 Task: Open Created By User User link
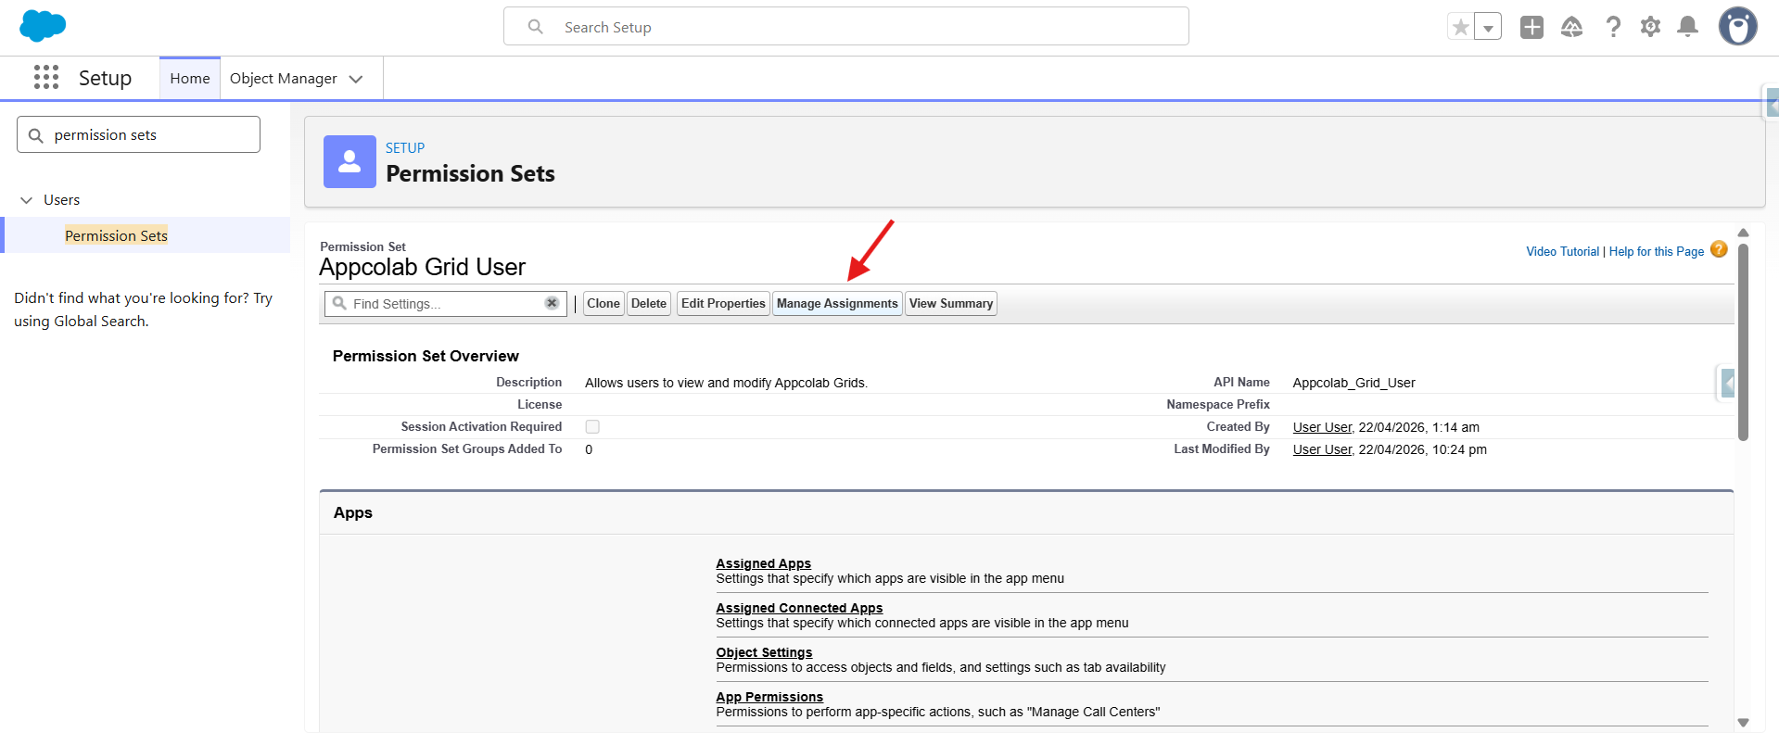click(1322, 427)
